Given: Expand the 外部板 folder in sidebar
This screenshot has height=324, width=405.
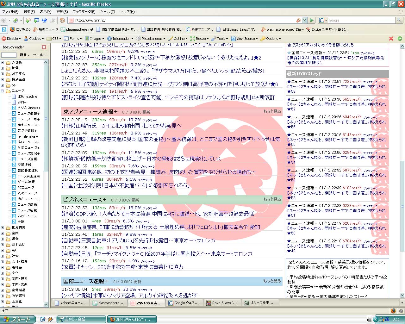Looking at the screenshot, I should [x=3, y=62].
